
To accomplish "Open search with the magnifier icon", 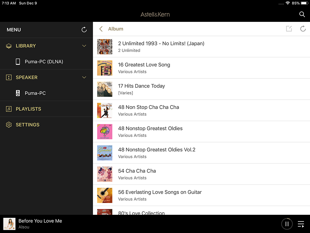I will 302,14.
